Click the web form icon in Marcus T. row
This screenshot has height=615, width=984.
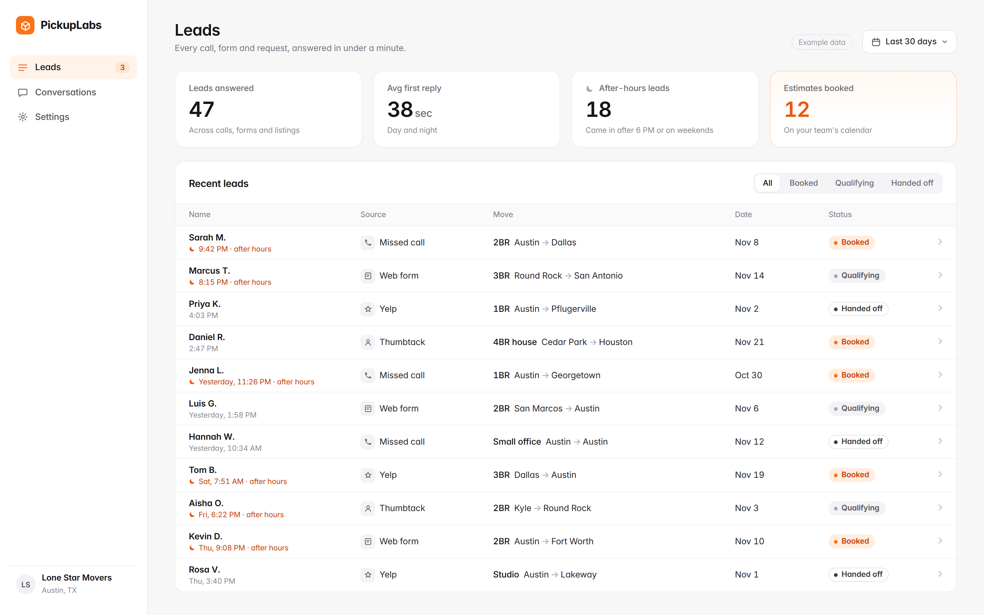coord(367,276)
